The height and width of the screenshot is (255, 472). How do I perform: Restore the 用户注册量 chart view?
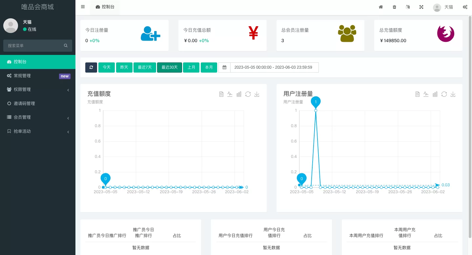pos(444,94)
